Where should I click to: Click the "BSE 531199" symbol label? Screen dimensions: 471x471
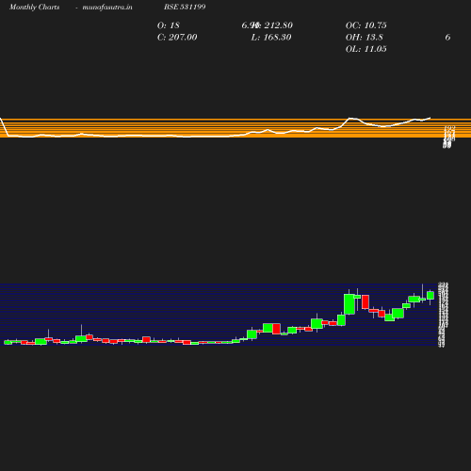(185, 7)
